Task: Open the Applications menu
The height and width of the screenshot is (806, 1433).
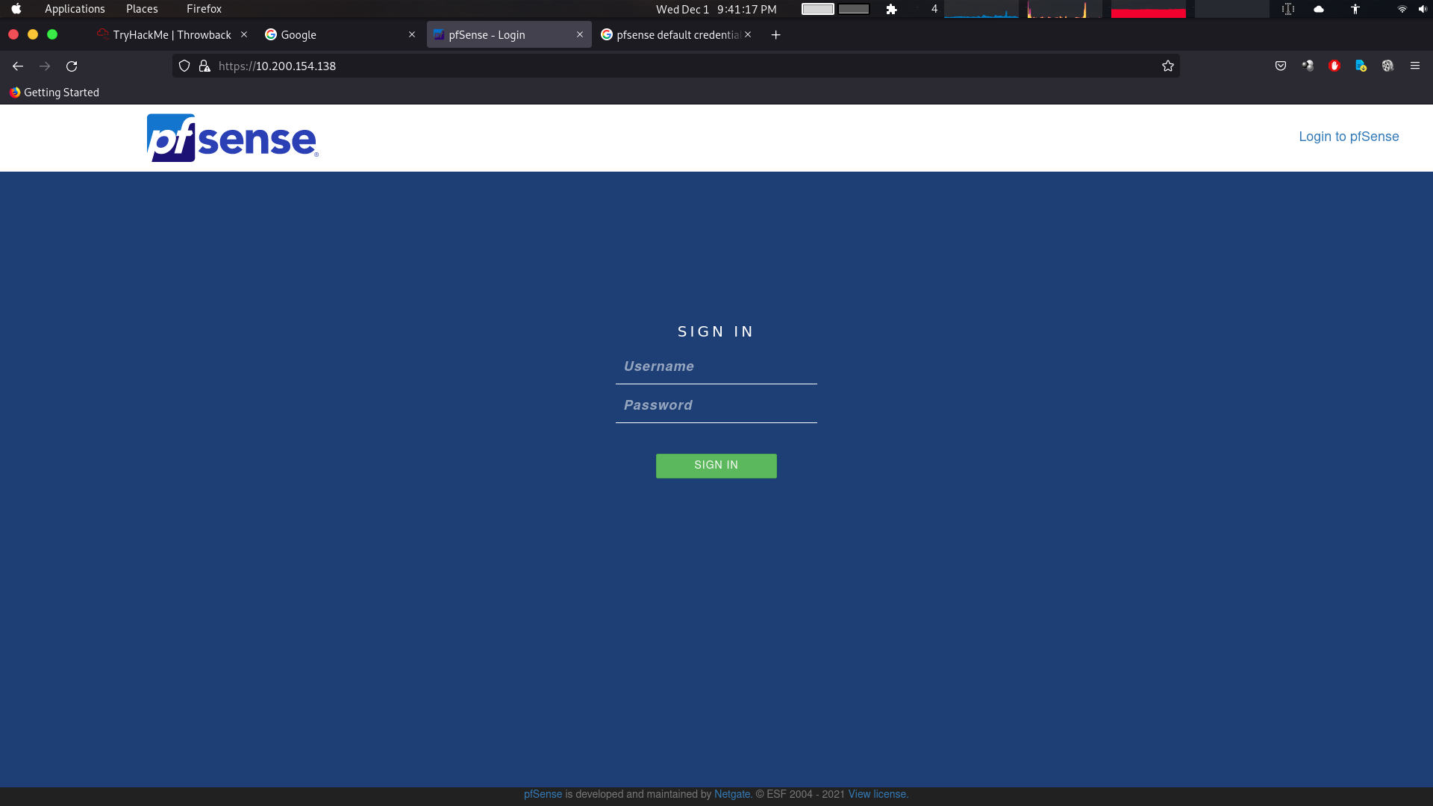Action: click(x=75, y=9)
